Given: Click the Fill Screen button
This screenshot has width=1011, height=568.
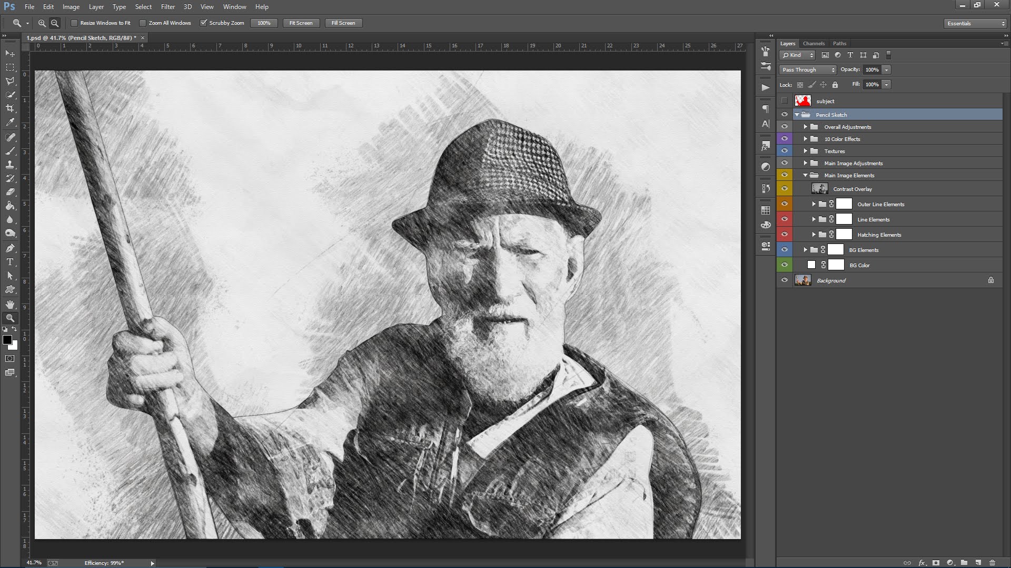Looking at the screenshot, I should coord(343,23).
